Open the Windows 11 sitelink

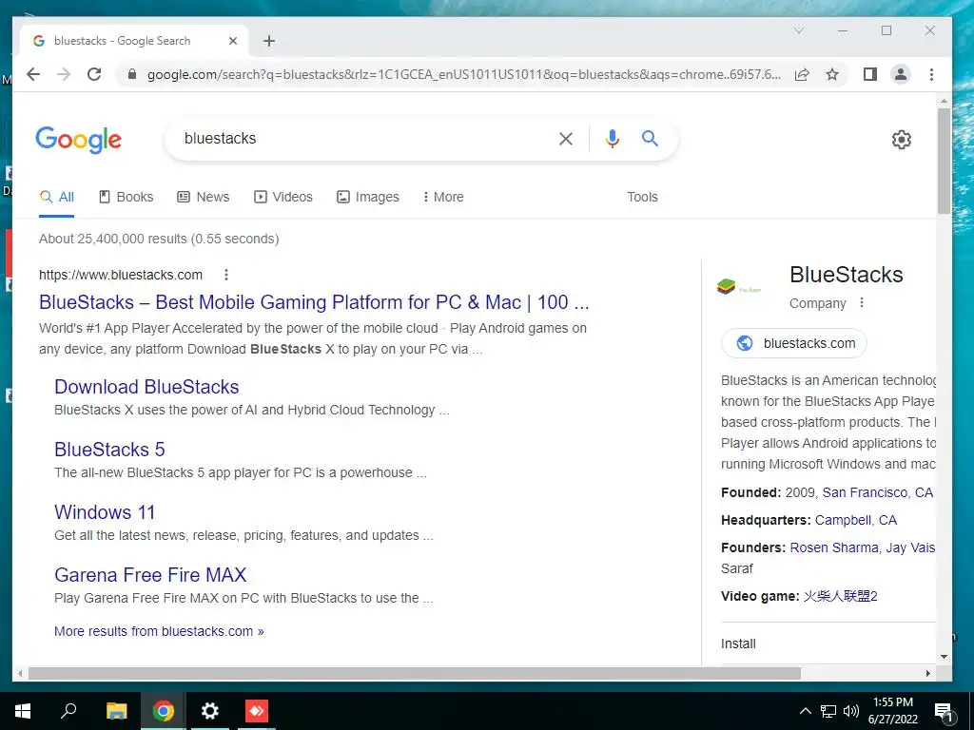click(x=105, y=512)
